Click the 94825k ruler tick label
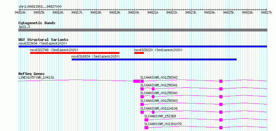 coord(229,12)
